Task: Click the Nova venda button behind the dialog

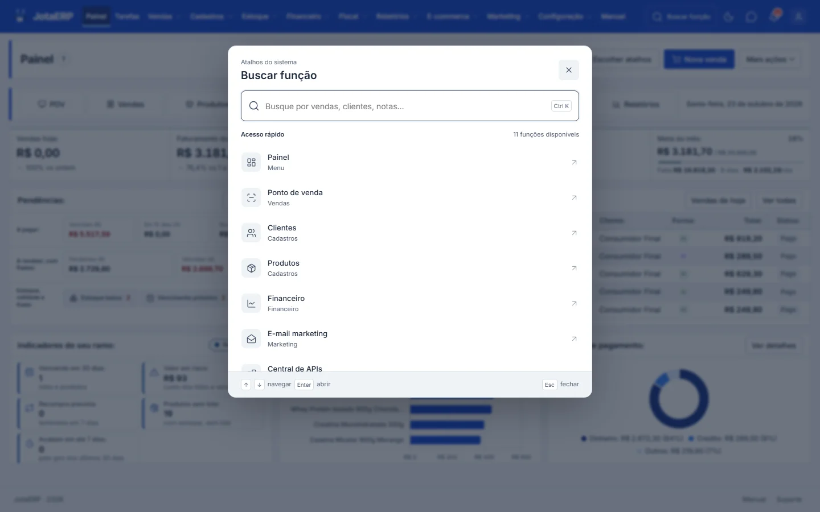Action: 699,59
